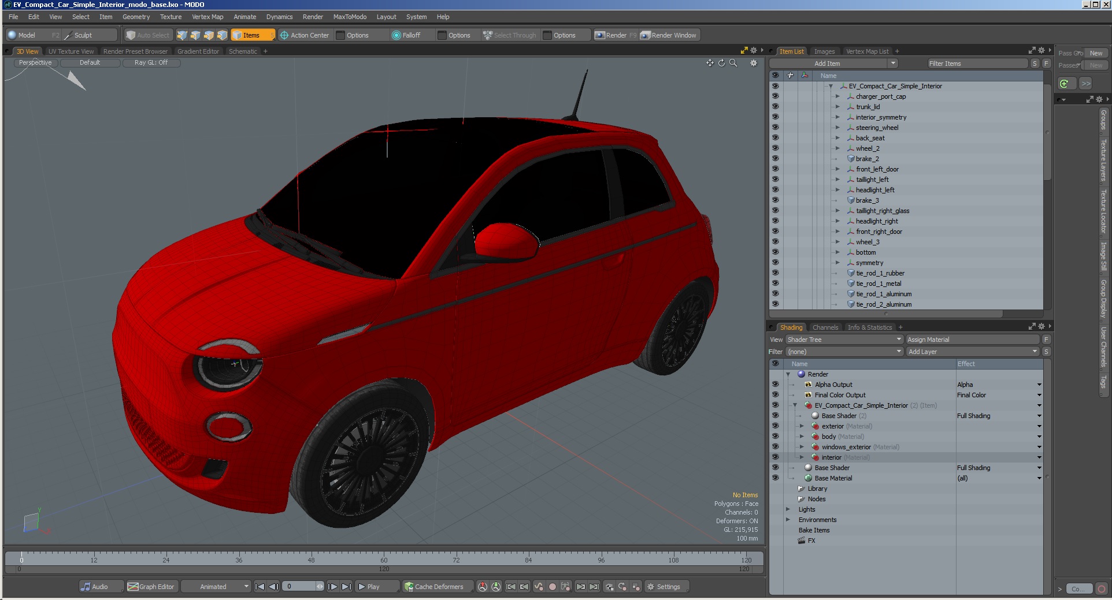This screenshot has height=600, width=1112.
Task: Open the Render Window
Action: [x=669, y=35]
